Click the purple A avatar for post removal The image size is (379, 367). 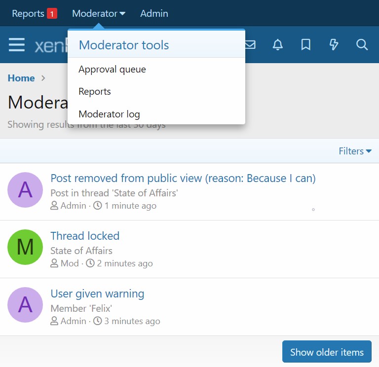[x=25, y=190]
